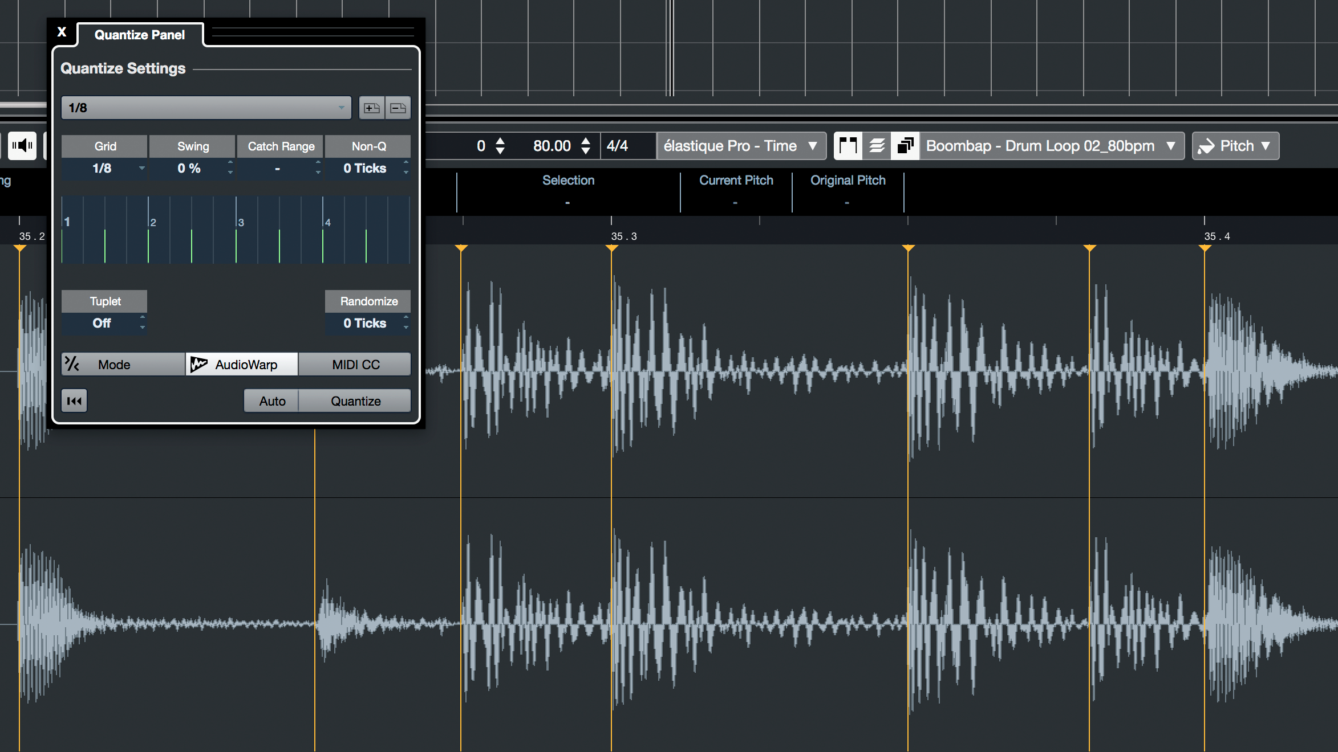
Task: Enable the MIDI CC quantize mode
Action: [x=354, y=363]
